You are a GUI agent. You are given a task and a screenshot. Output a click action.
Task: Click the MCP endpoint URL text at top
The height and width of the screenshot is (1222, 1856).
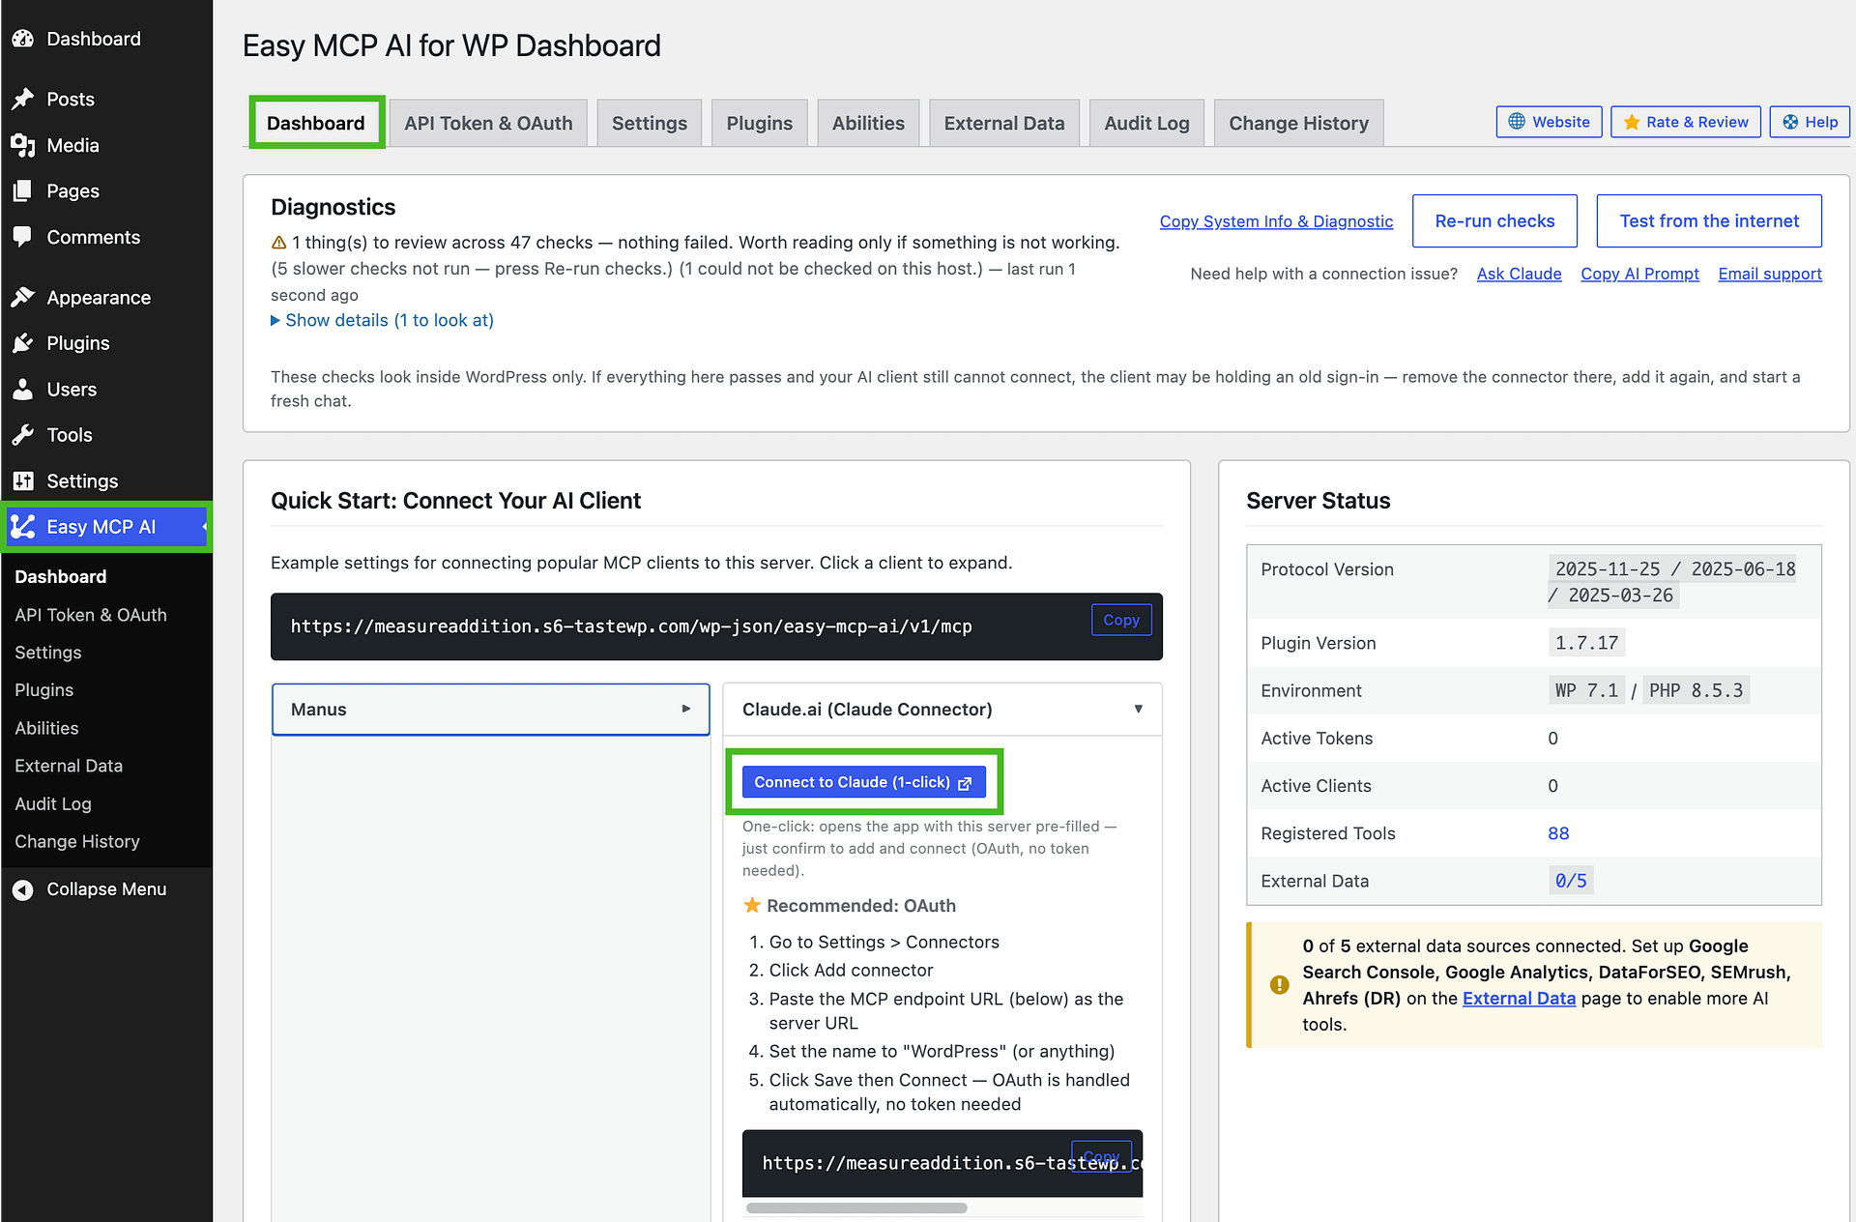631,626
